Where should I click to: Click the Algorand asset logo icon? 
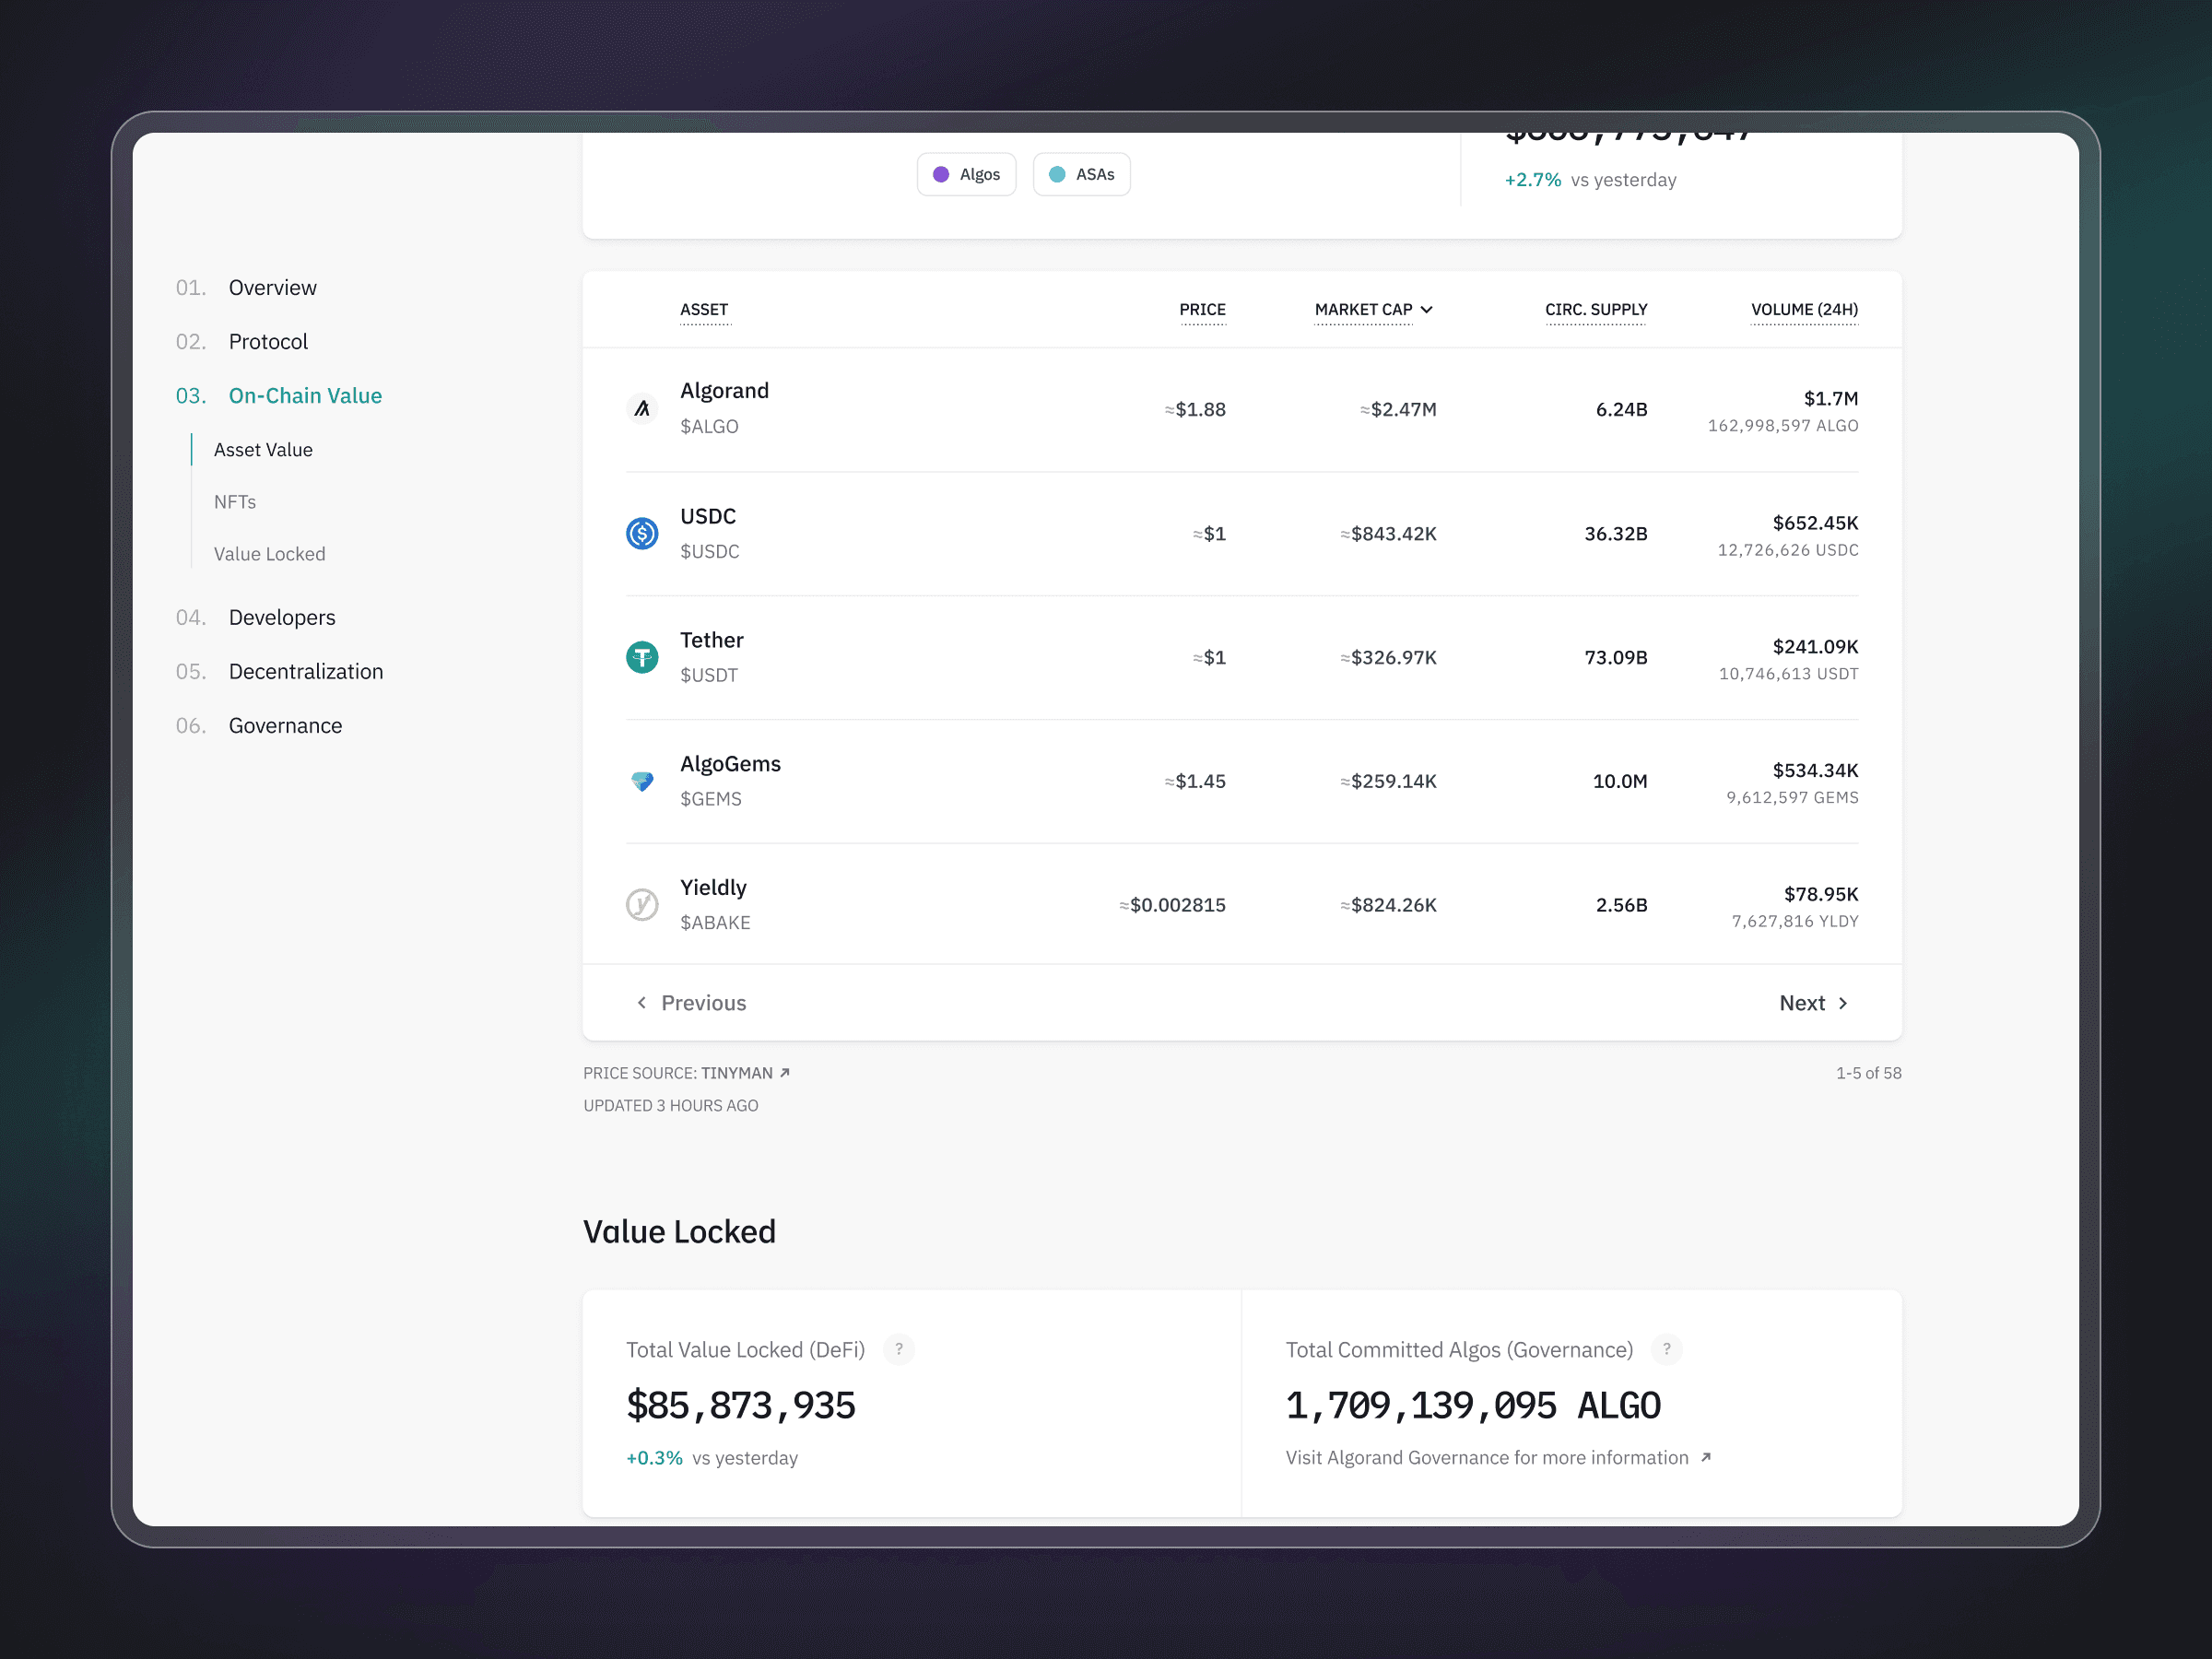point(642,408)
